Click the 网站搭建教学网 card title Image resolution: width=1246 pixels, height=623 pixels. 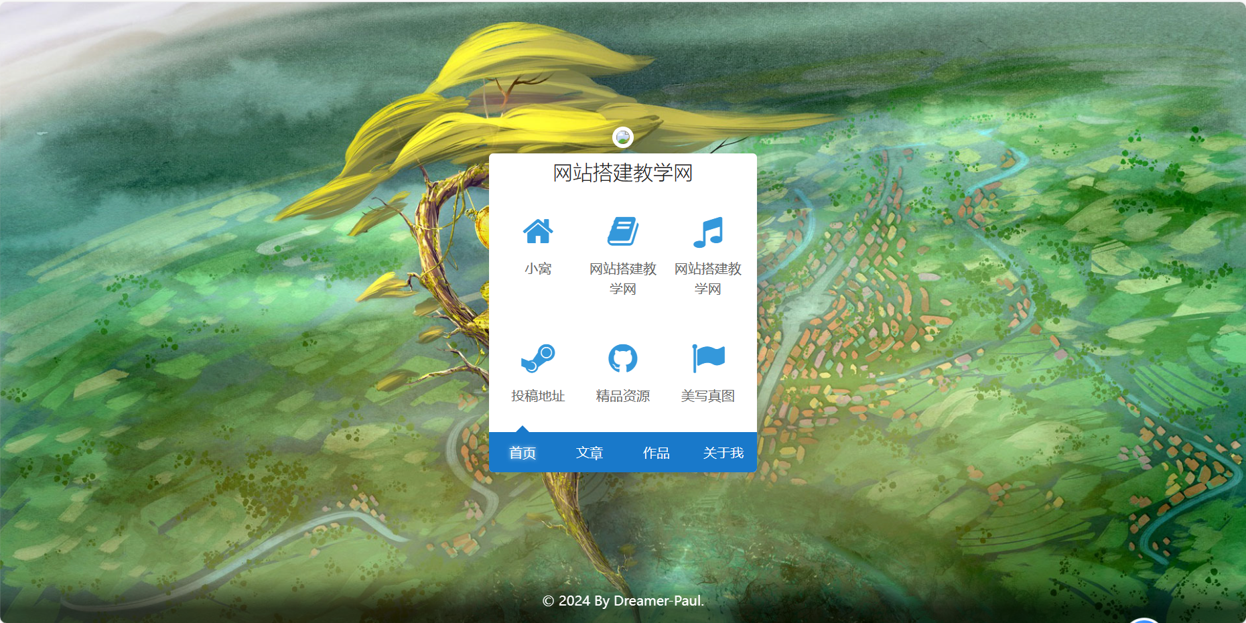pyautogui.click(x=623, y=173)
